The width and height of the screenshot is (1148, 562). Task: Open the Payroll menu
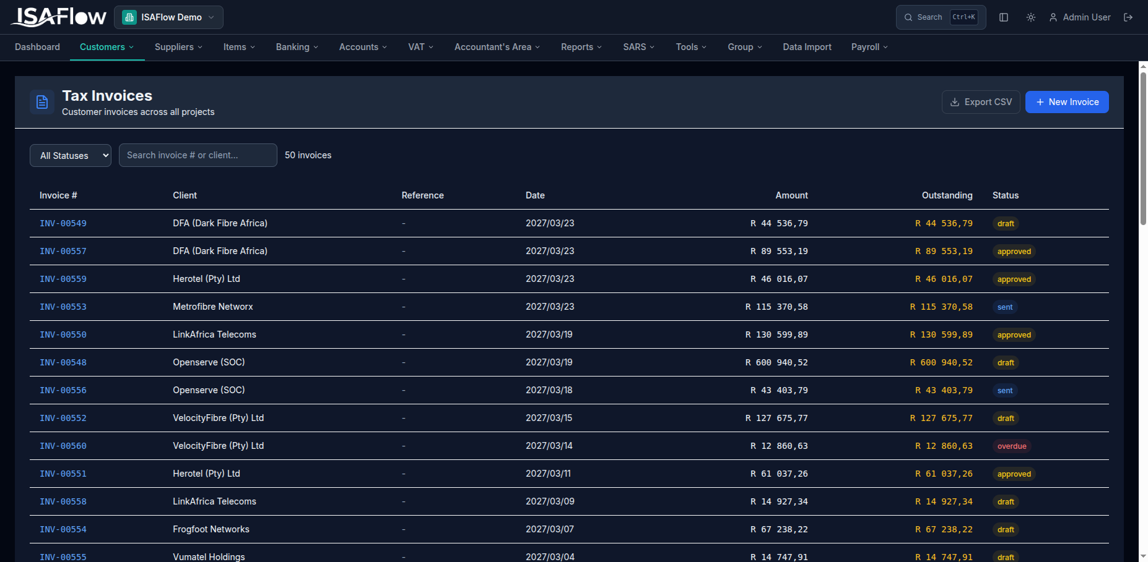869,47
